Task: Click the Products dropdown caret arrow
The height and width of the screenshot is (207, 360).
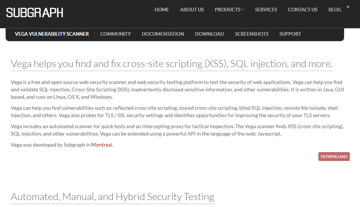Action: click(x=243, y=10)
